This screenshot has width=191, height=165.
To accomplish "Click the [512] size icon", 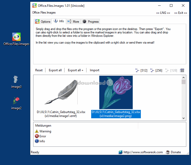I will coord(137,70).
